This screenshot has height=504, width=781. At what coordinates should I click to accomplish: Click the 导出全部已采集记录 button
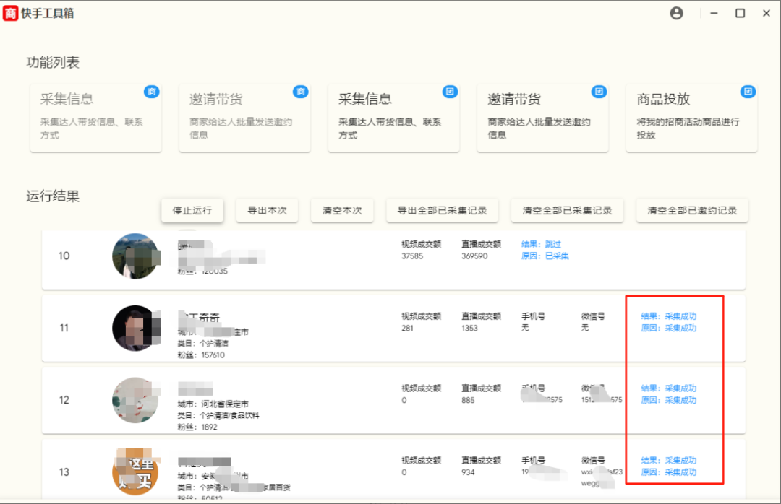442,210
